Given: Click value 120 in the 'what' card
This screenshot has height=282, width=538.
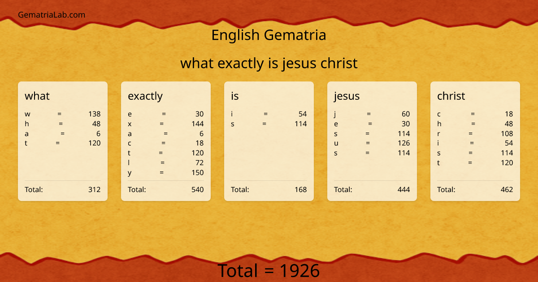Looking at the screenshot, I should (95, 143).
